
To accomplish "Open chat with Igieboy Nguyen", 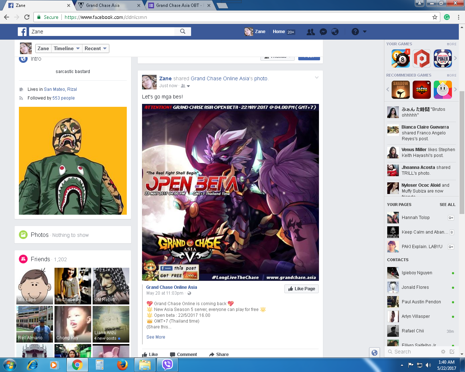I will pos(421,273).
